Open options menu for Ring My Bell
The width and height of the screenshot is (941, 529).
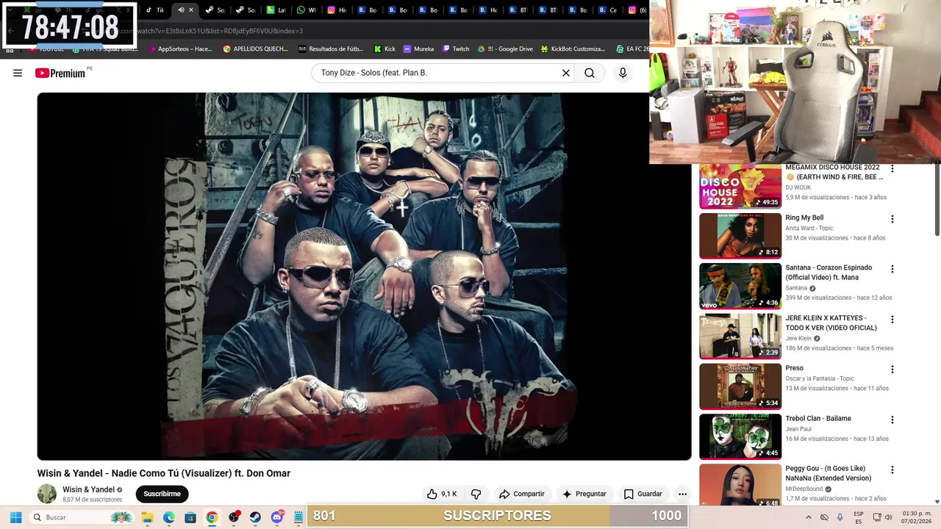pos(892,219)
